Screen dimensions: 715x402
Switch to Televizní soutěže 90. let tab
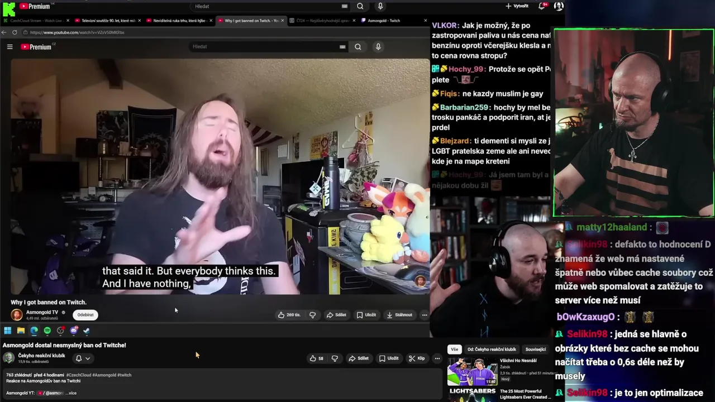point(106,21)
